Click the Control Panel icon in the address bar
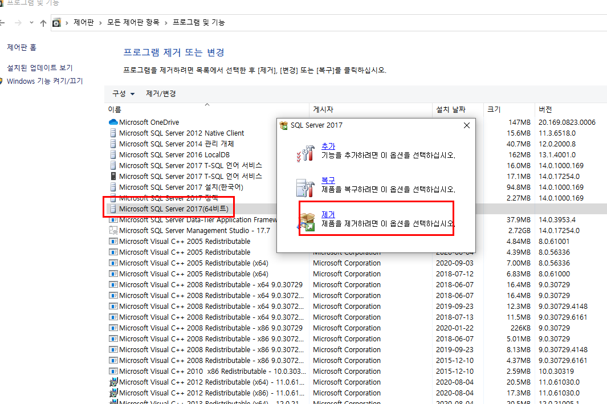This screenshot has height=404, width=607. tap(56, 22)
